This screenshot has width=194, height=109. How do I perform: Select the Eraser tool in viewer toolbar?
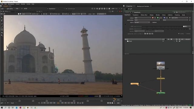pos(2,27)
